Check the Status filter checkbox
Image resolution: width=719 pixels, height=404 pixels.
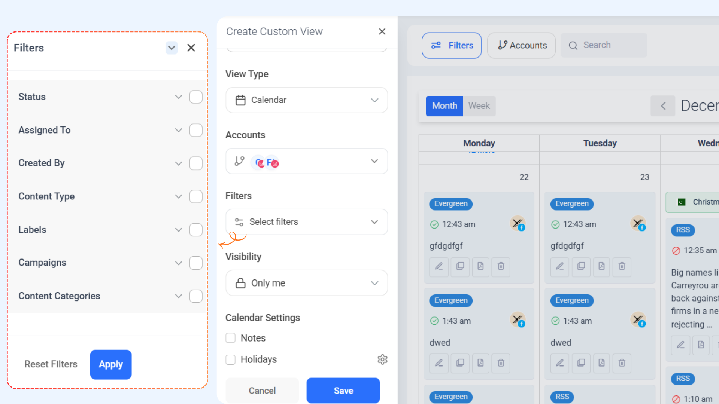pyautogui.click(x=196, y=97)
